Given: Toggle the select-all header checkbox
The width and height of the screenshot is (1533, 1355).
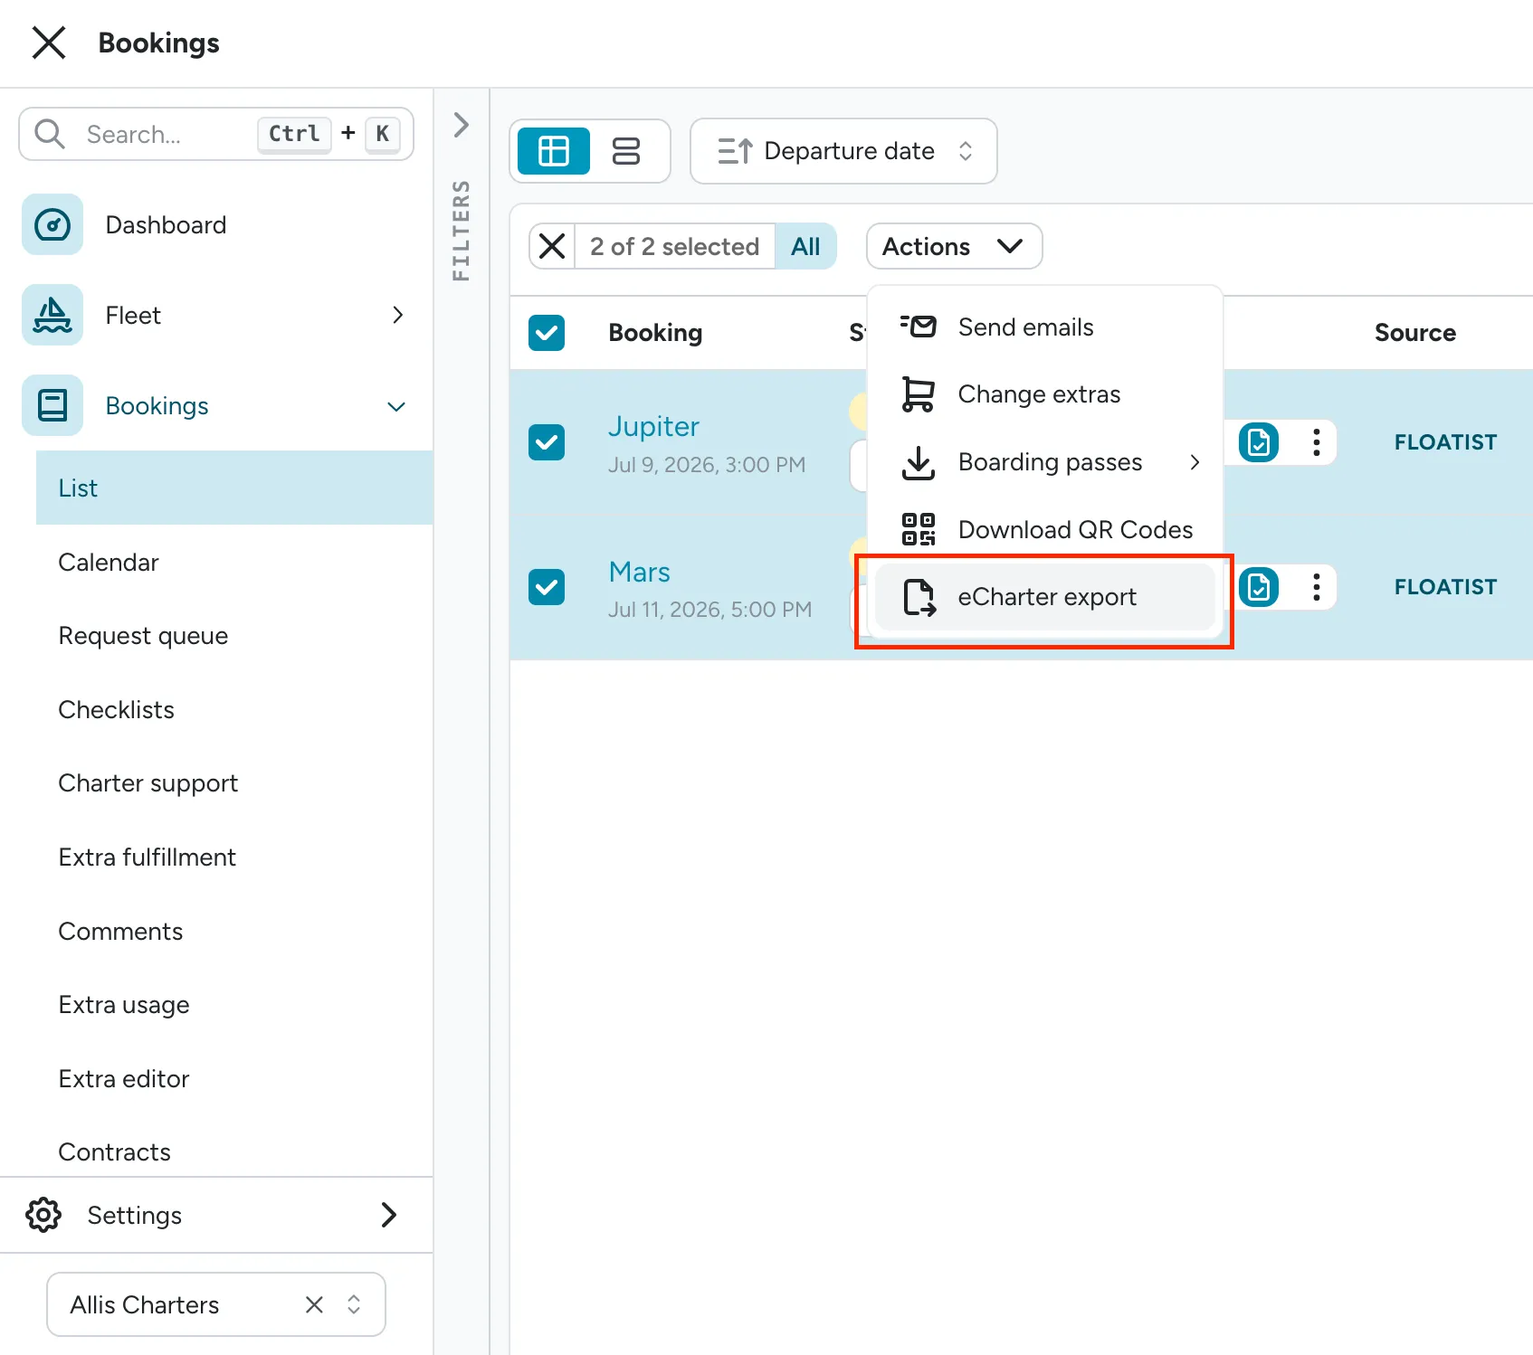Looking at the screenshot, I should pyautogui.click(x=547, y=333).
